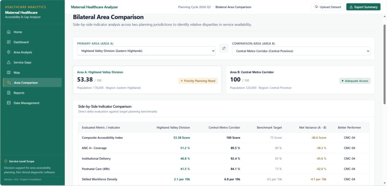Click the -46.6 Score variance cell

(x=319, y=137)
